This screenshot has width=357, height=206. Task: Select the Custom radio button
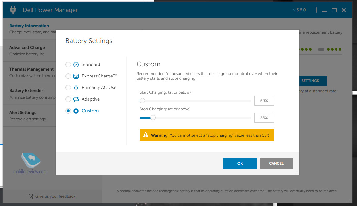68,111
